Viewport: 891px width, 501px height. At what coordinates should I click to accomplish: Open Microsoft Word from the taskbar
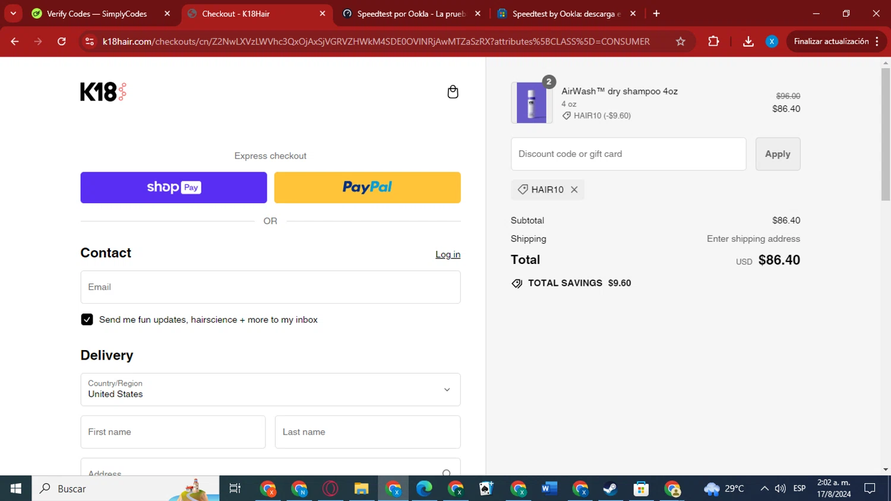click(549, 489)
